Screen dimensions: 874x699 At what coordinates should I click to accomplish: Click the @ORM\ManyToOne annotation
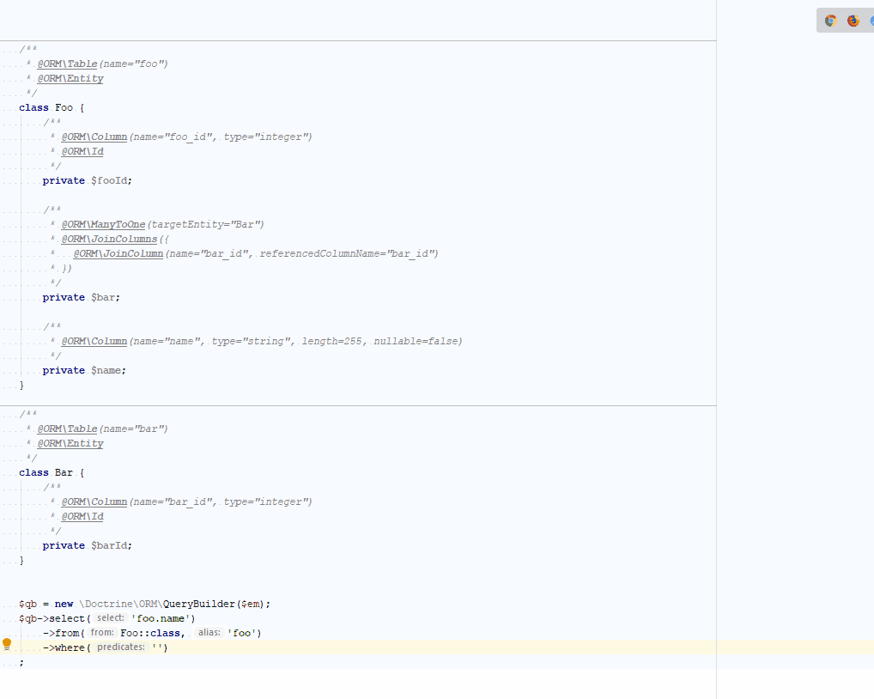(103, 225)
